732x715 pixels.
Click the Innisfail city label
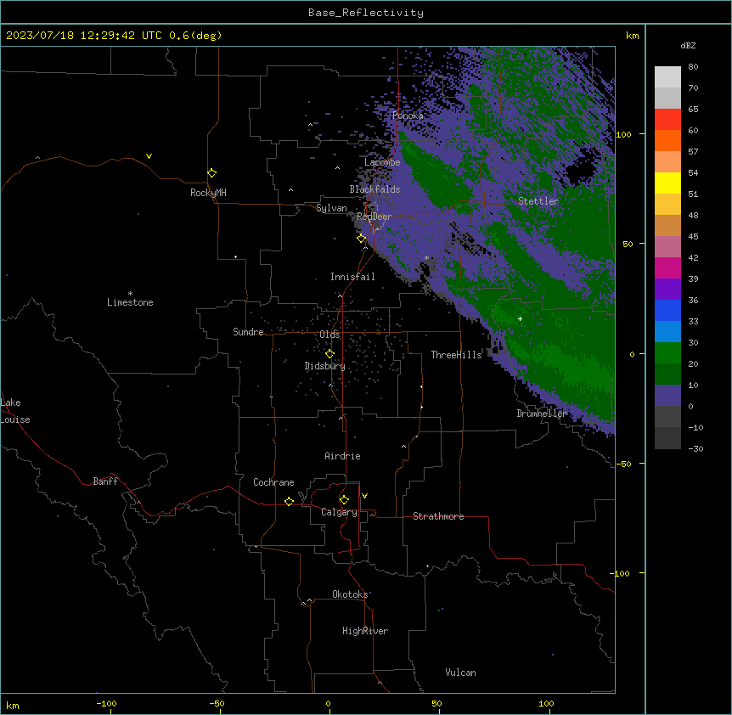coord(352,277)
